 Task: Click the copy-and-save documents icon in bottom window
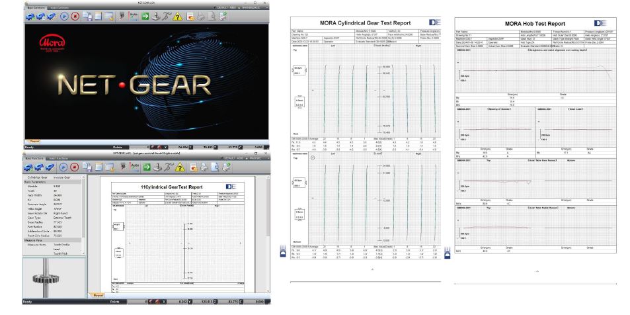pos(87,167)
